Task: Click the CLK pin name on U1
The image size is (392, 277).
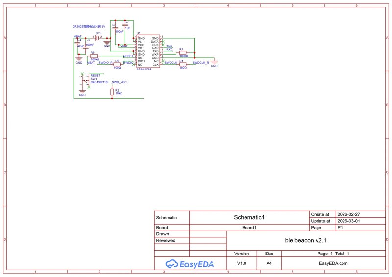Action: [155, 65]
